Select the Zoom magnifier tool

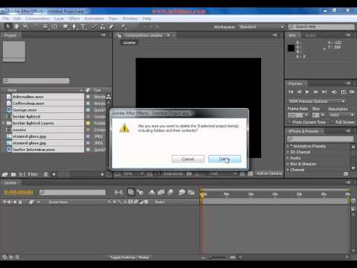click(x=25, y=27)
